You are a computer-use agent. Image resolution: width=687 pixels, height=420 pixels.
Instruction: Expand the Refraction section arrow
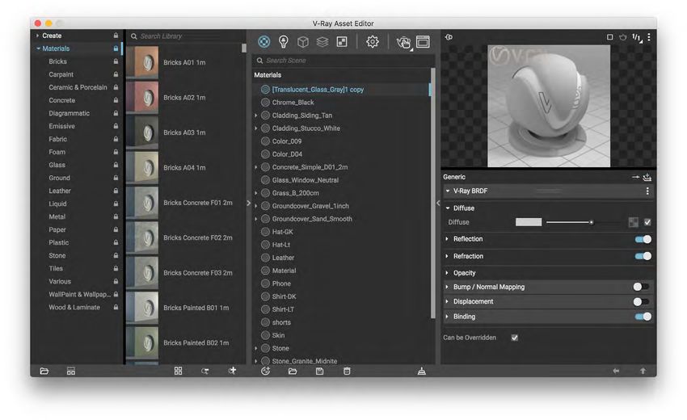pos(447,256)
